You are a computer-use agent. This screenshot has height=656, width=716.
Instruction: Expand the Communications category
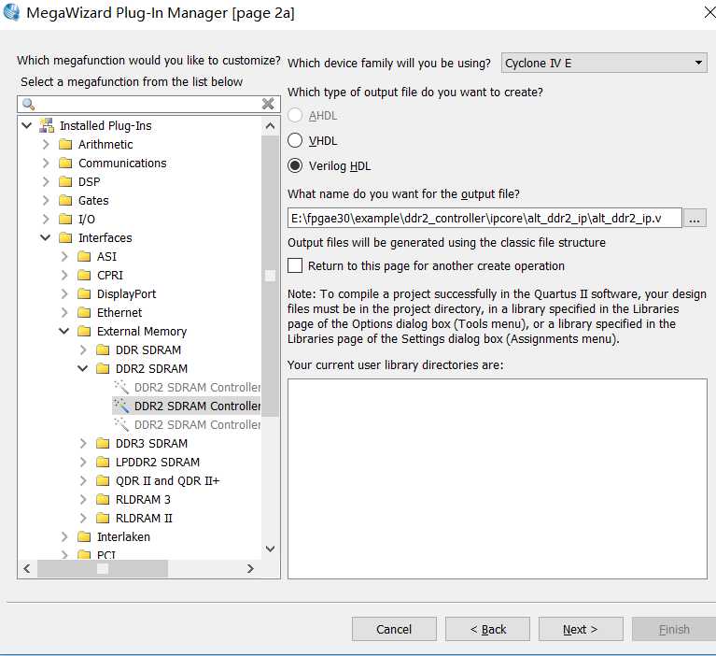tap(46, 164)
